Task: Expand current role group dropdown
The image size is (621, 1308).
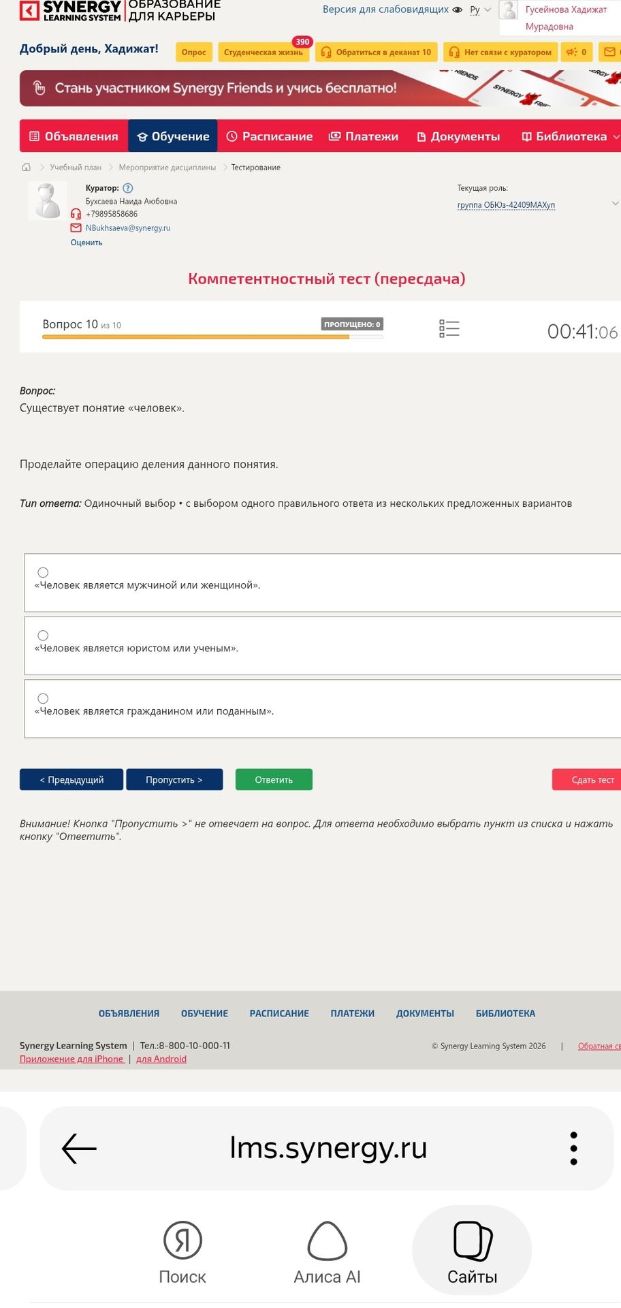Action: pos(615,204)
